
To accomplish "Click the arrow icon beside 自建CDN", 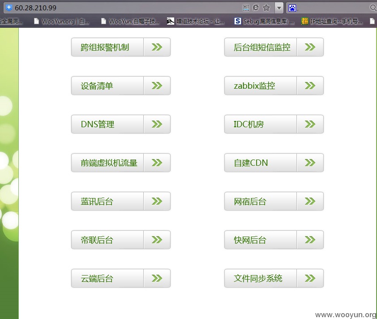I will pos(310,163).
